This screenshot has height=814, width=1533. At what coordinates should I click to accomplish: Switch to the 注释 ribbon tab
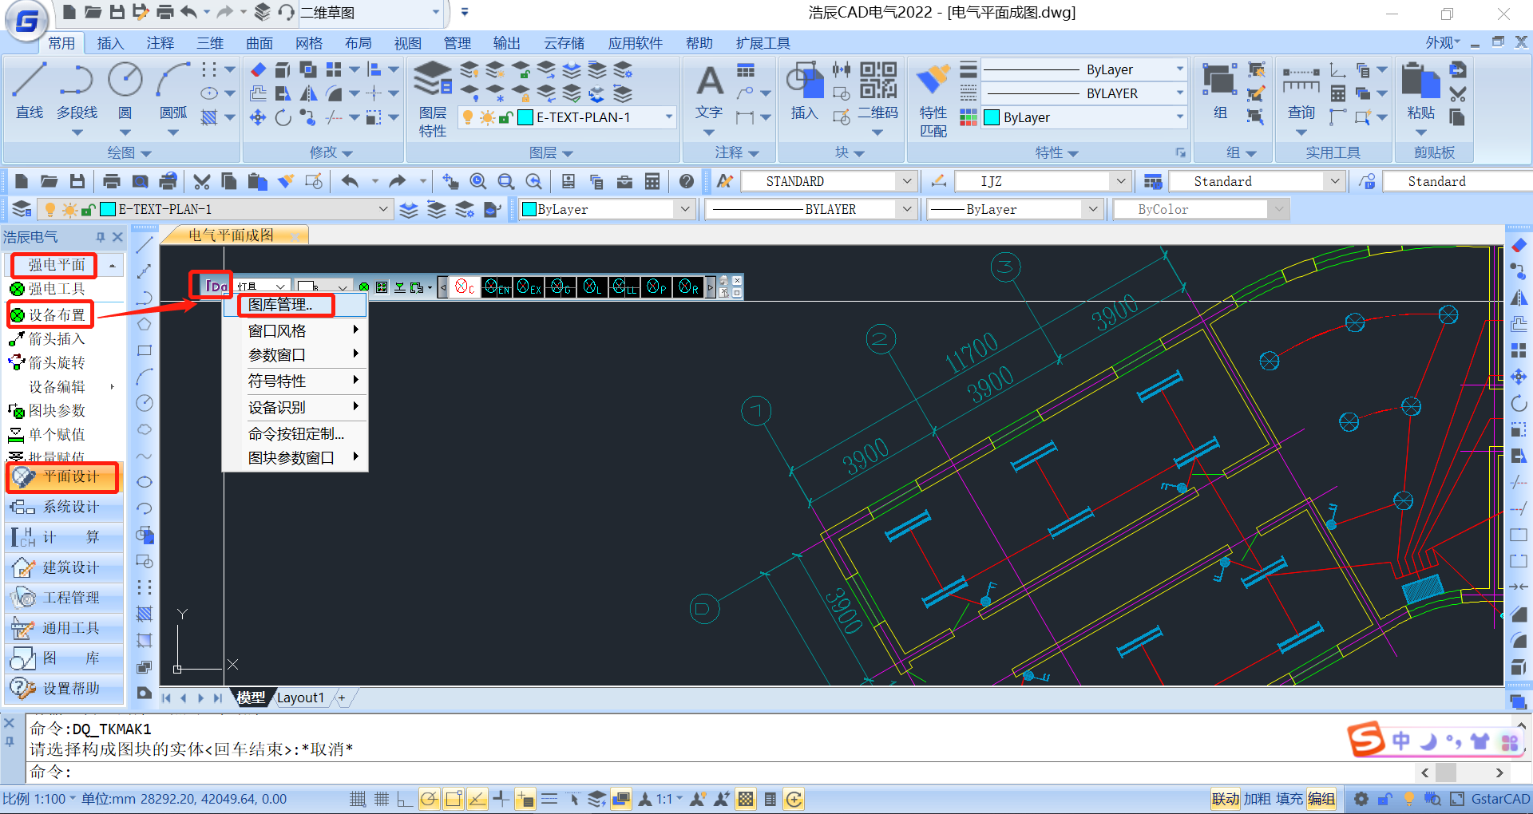pyautogui.click(x=160, y=43)
